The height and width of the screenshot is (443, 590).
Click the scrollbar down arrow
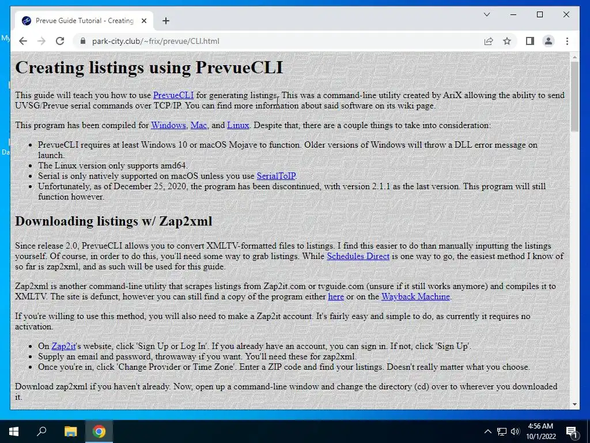[x=574, y=404]
